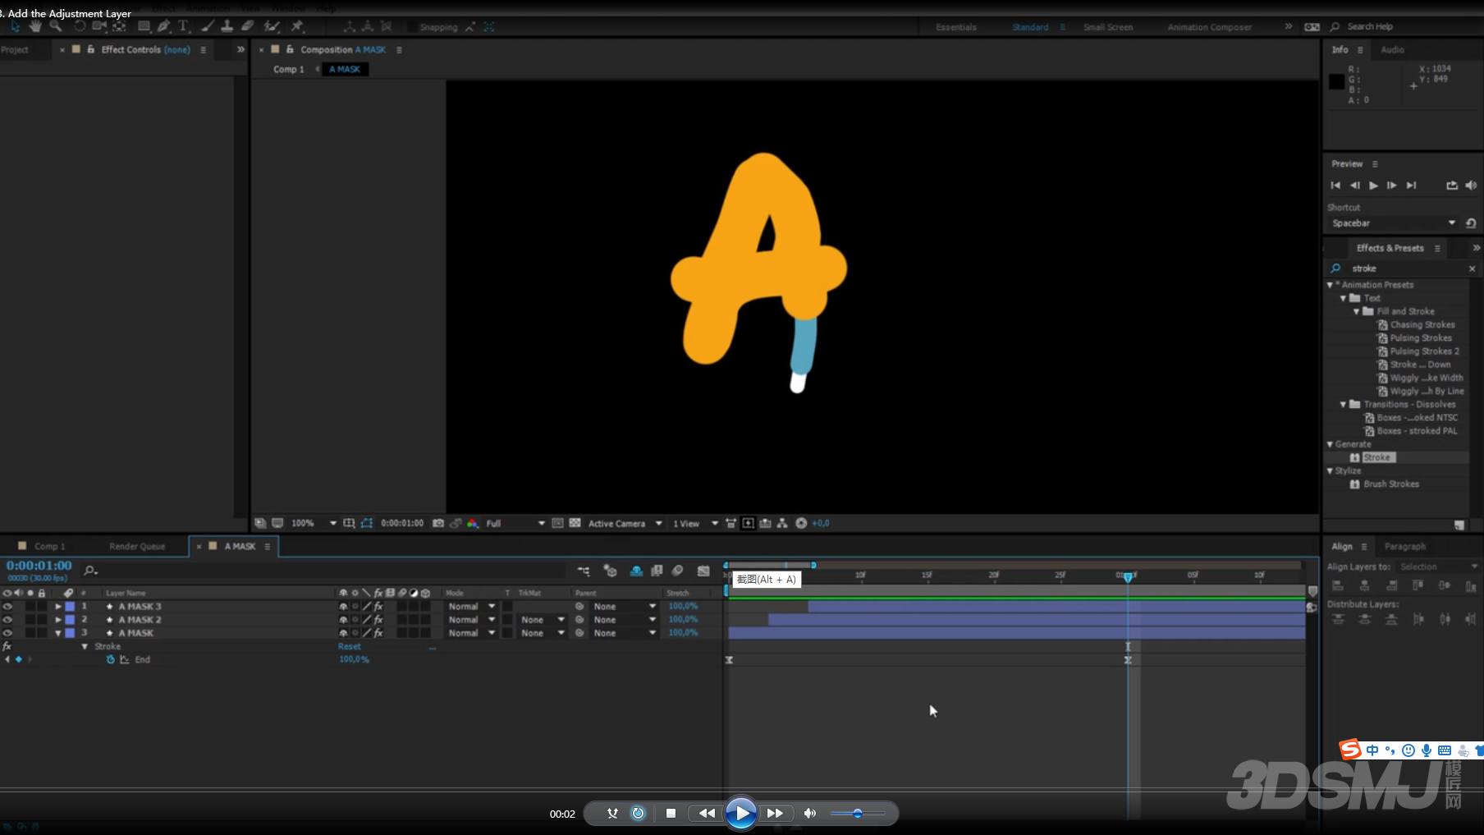The width and height of the screenshot is (1484, 835).
Task: Select the Zoom magnifier tool
Action: tap(56, 26)
